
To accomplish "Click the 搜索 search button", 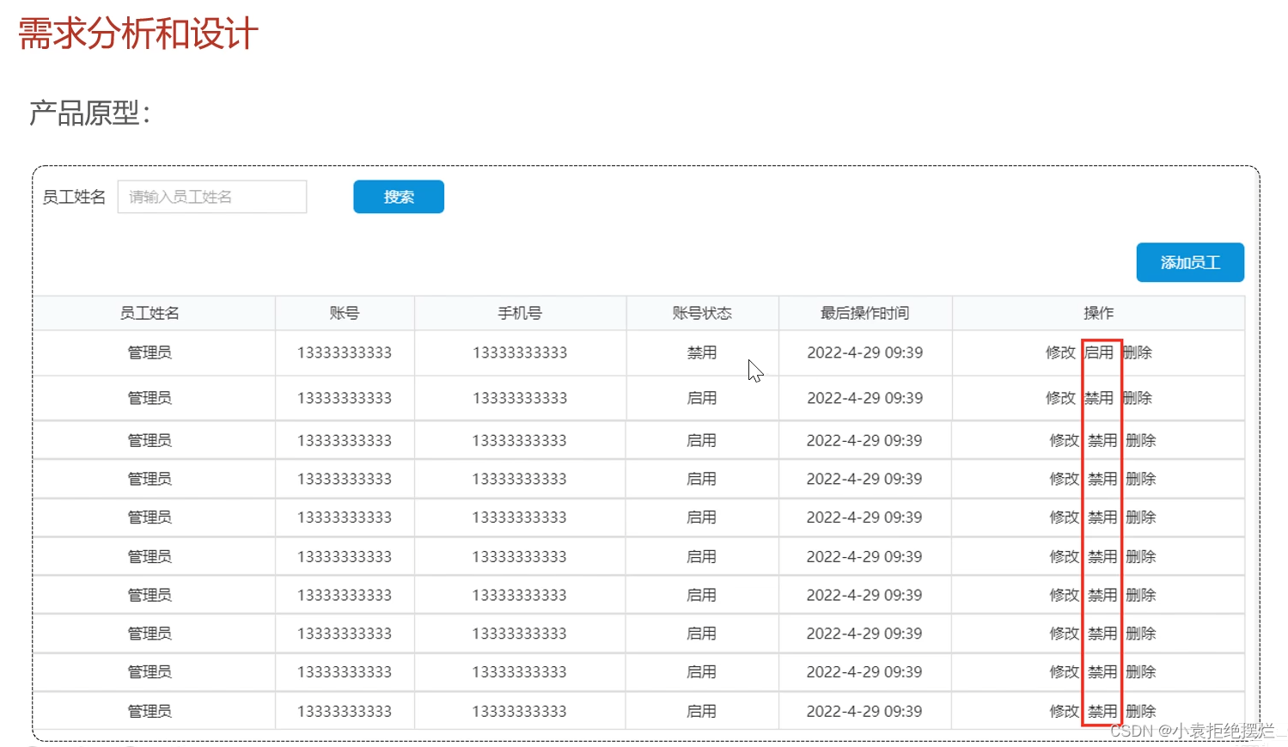I will 398,196.
